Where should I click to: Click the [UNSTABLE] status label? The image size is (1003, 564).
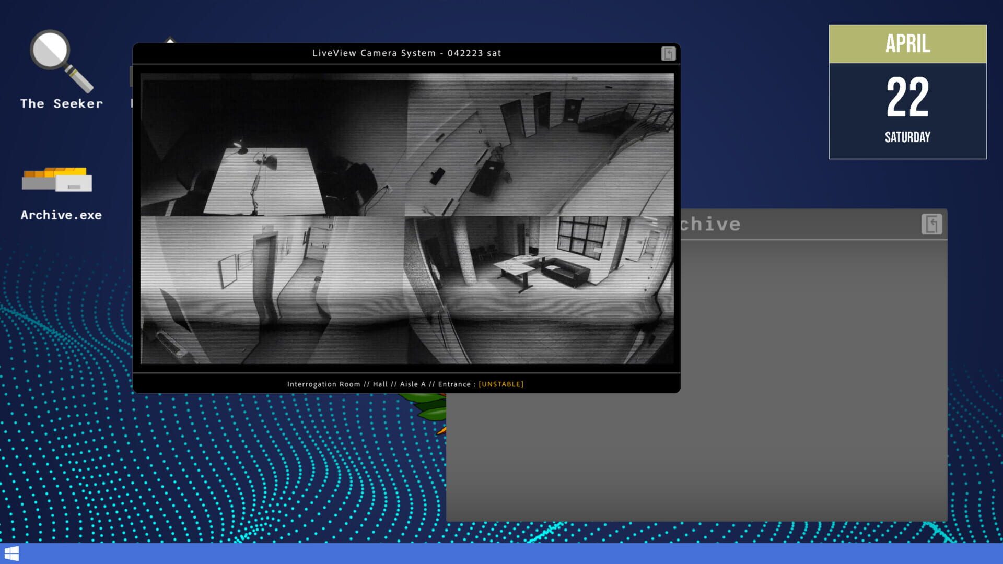pos(501,384)
